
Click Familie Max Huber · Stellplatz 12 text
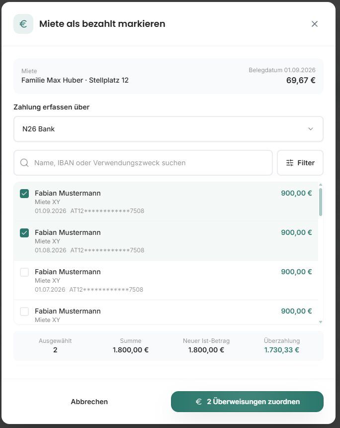click(75, 80)
